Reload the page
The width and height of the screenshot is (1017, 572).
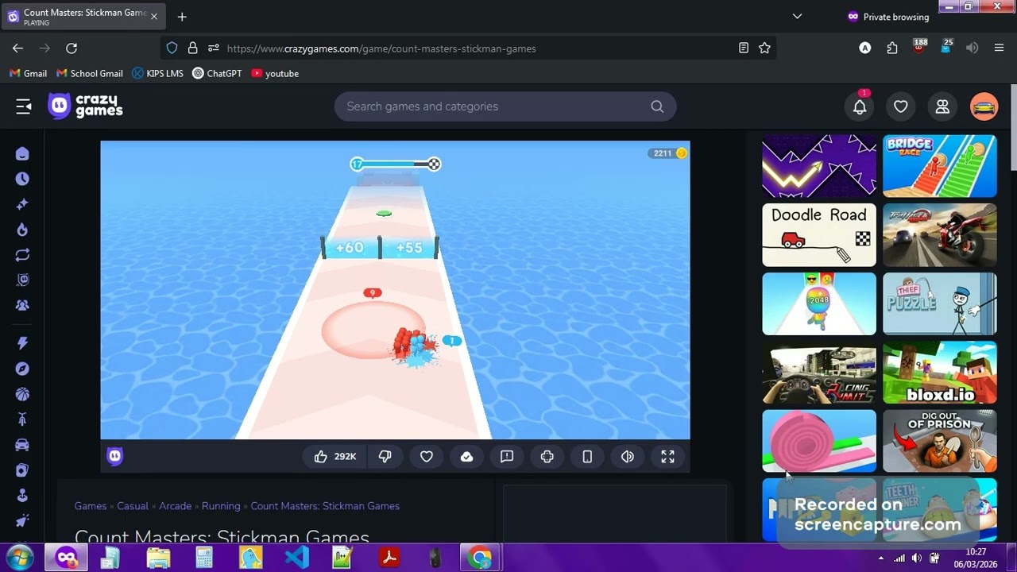point(72,48)
